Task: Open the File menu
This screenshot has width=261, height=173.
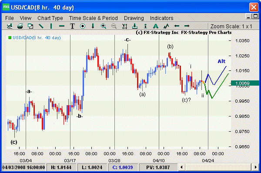Action: (x=10, y=18)
